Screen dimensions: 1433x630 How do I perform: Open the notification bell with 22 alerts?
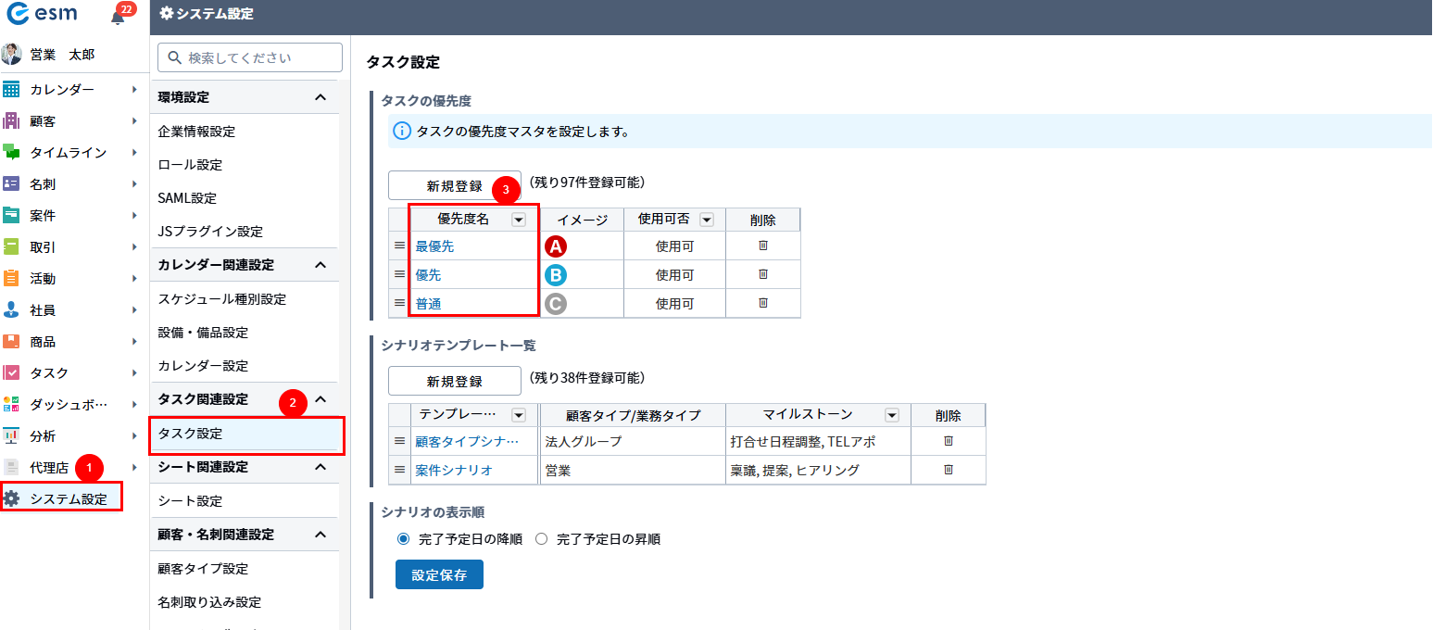pos(118,17)
